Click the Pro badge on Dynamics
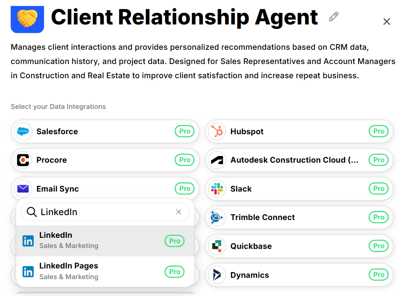 pyautogui.click(x=379, y=274)
